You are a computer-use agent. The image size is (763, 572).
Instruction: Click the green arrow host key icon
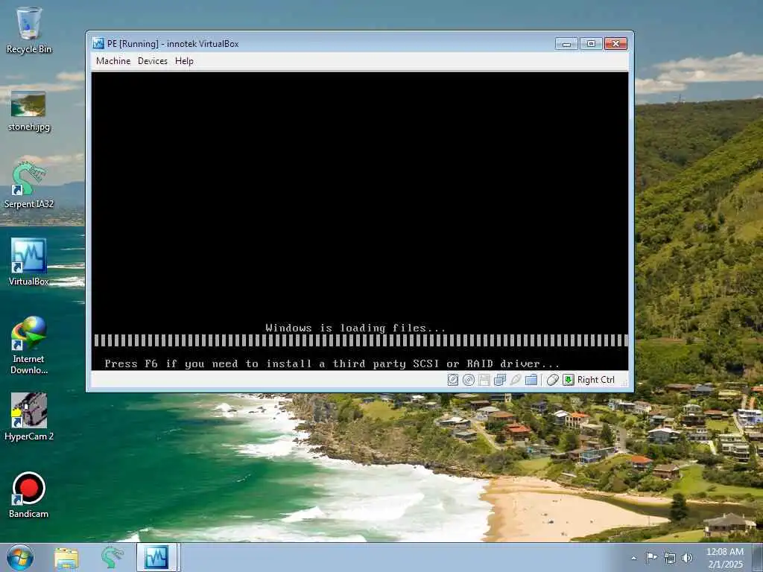[569, 380]
